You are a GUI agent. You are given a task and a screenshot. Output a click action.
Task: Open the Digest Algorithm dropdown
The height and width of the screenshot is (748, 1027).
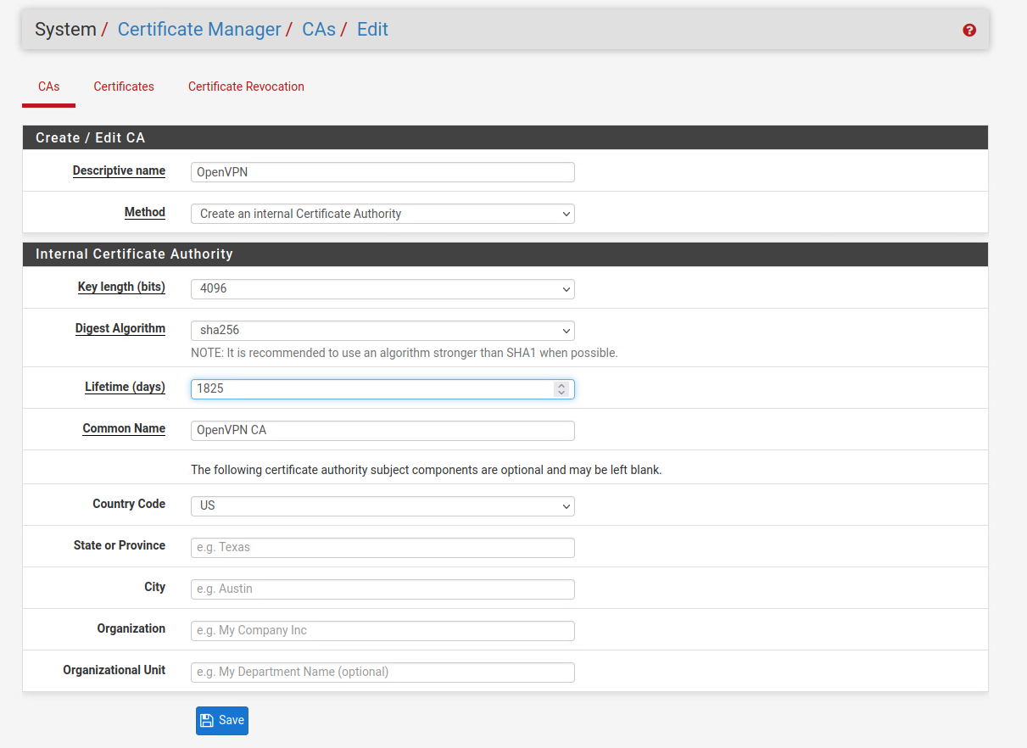pyautogui.click(x=382, y=330)
